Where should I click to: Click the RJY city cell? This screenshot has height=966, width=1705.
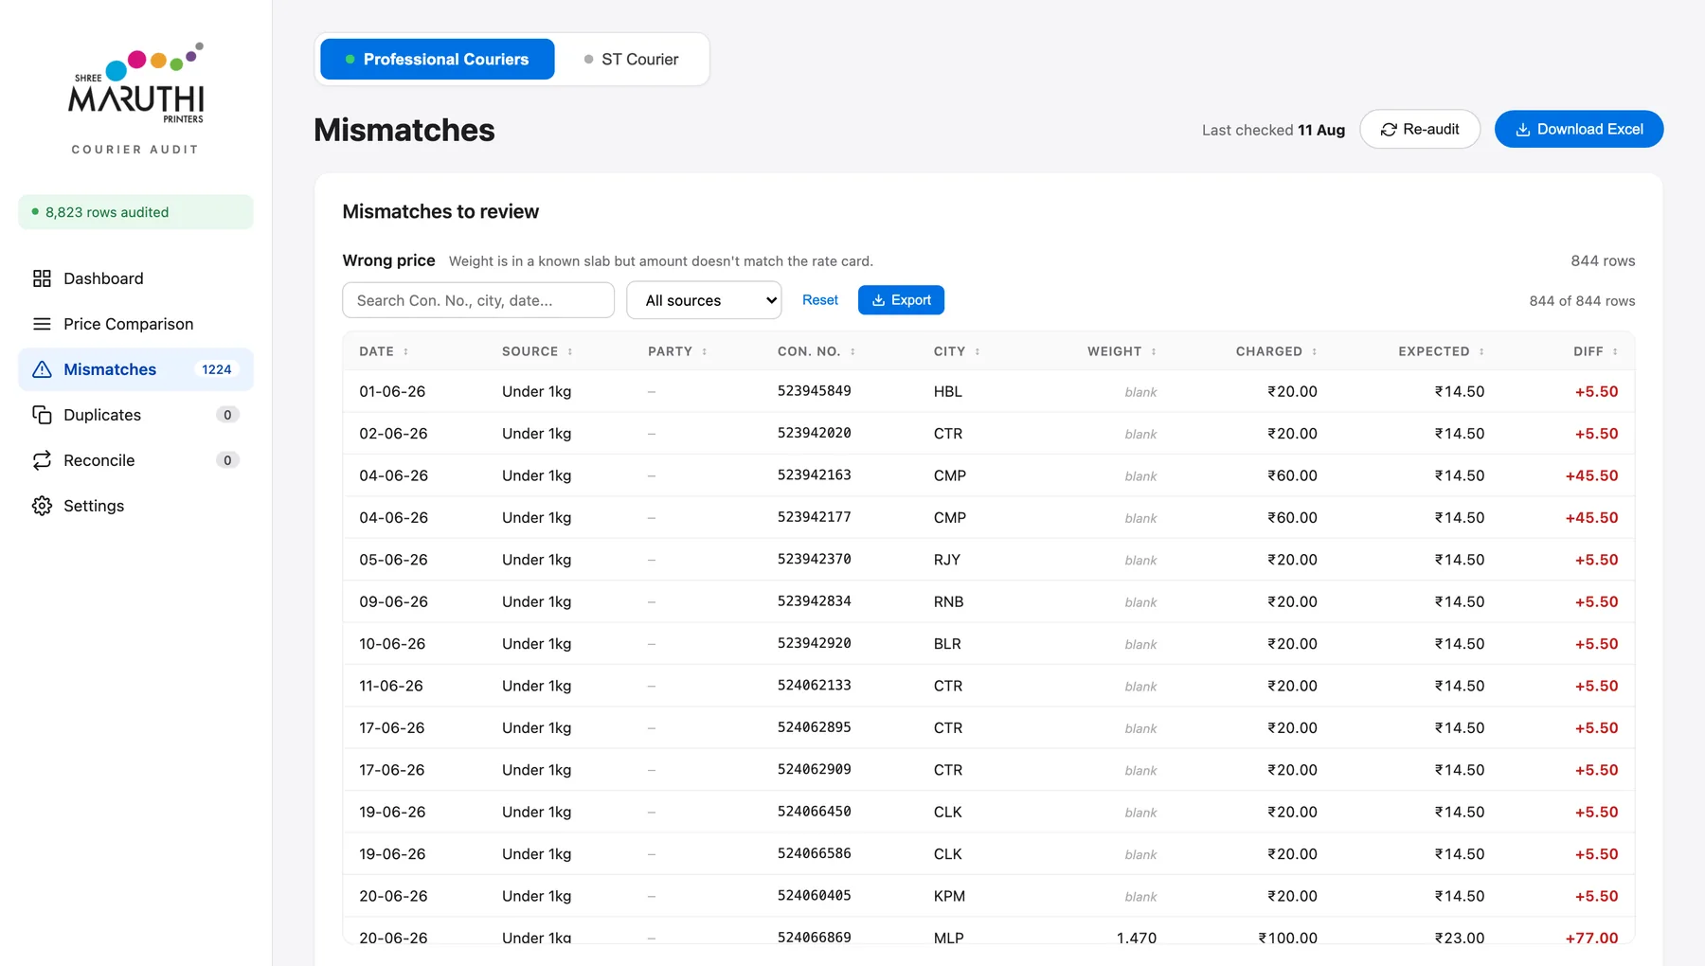[x=947, y=560]
